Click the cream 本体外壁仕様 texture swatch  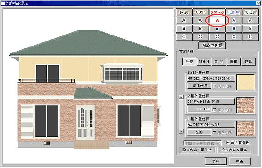[x=245, y=82]
